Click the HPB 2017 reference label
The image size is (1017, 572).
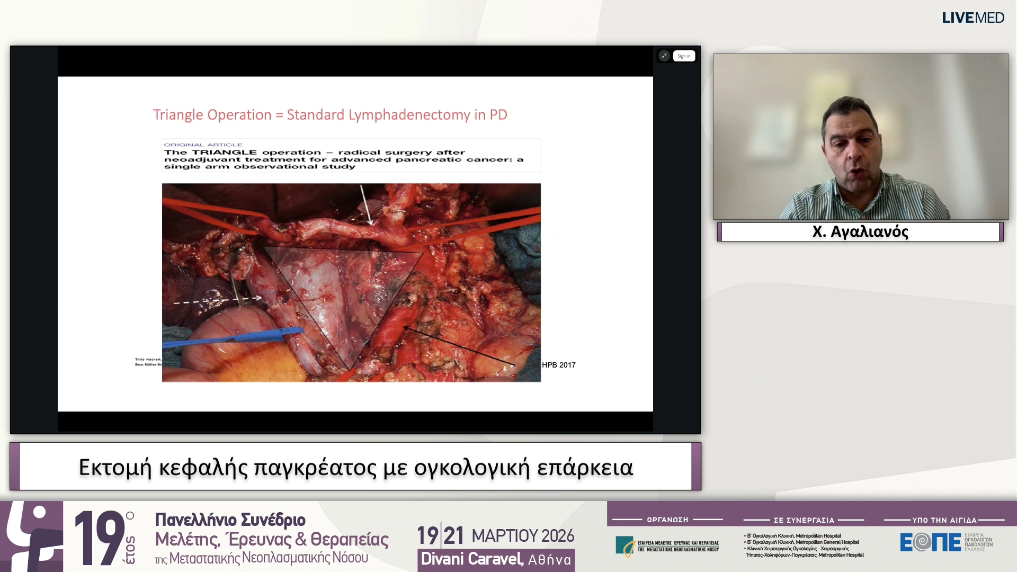pos(558,365)
